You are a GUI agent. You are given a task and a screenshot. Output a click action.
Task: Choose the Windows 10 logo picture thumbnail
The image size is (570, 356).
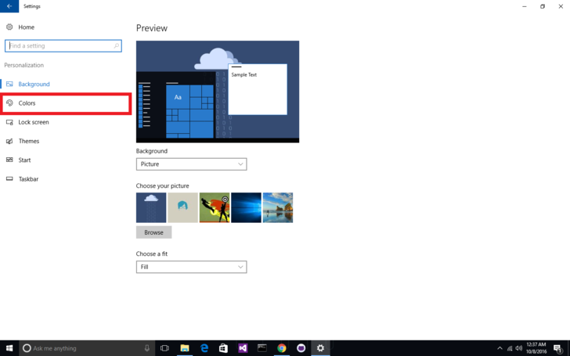click(246, 207)
